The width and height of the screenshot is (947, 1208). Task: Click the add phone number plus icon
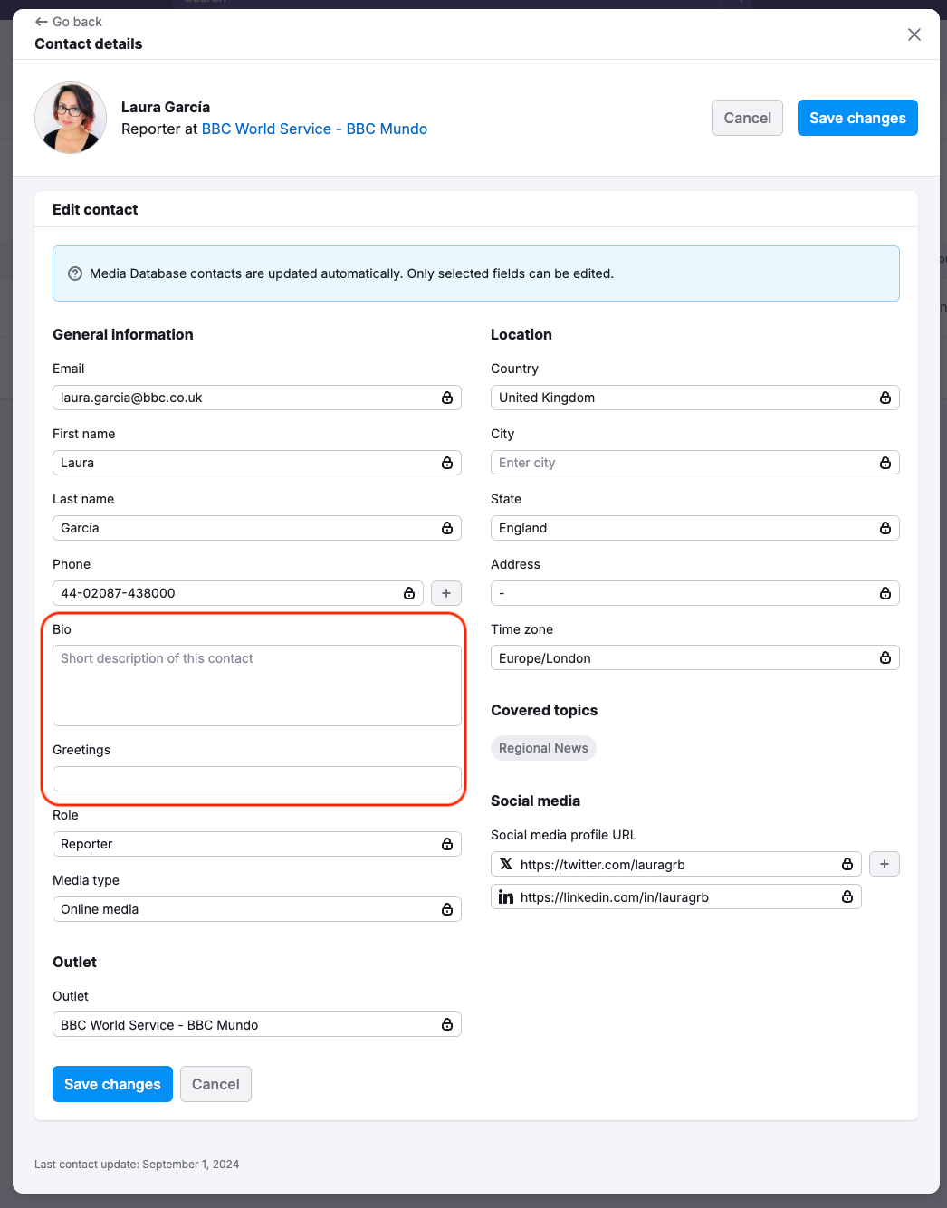tap(445, 593)
